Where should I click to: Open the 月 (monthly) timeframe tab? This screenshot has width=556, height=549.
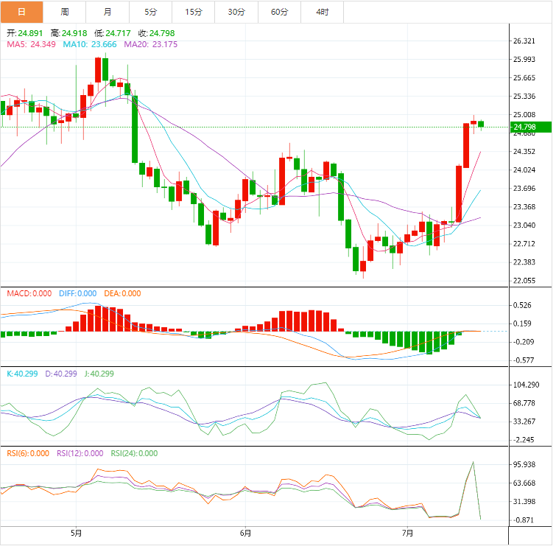pyautogui.click(x=108, y=12)
